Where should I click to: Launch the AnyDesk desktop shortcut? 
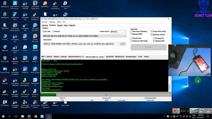point(5,81)
